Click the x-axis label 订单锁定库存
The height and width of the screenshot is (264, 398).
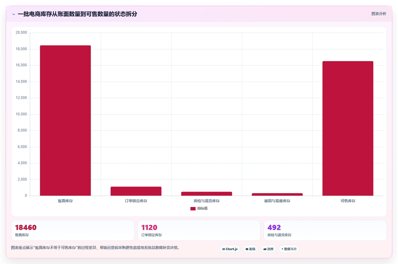pyautogui.click(x=136, y=201)
